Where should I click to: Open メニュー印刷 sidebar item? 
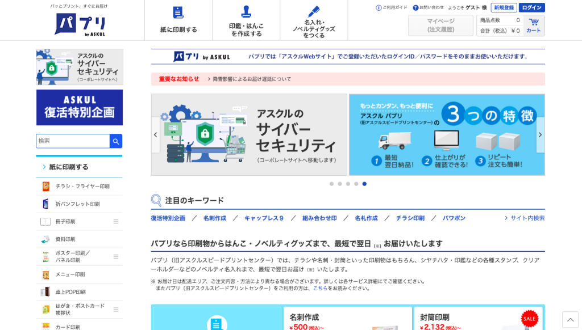click(x=70, y=274)
